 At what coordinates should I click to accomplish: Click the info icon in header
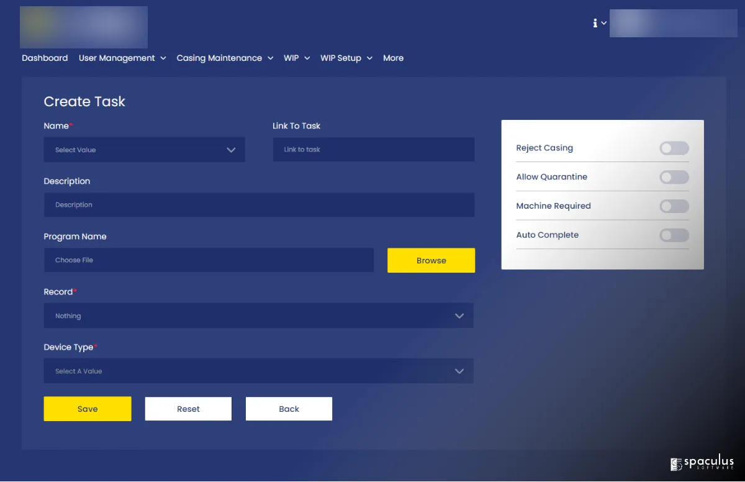coord(595,23)
